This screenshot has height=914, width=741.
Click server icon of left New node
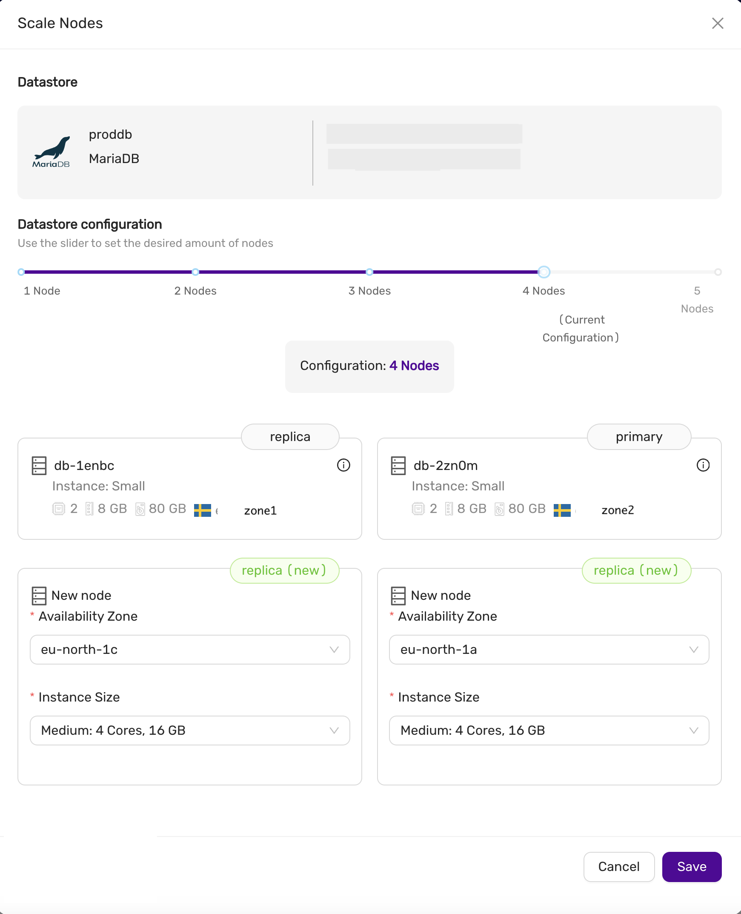pyautogui.click(x=39, y=596)
